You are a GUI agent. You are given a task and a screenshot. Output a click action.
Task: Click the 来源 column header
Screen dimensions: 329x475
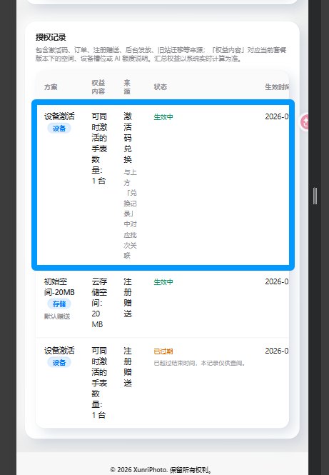[127, 87]
